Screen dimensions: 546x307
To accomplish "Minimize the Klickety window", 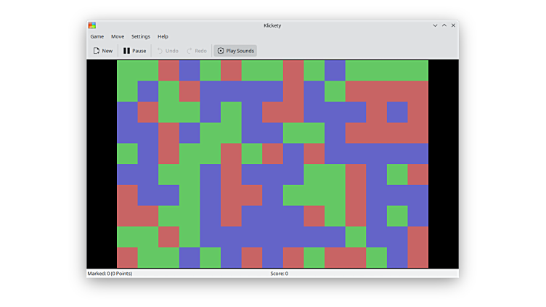I will point(435,25).
